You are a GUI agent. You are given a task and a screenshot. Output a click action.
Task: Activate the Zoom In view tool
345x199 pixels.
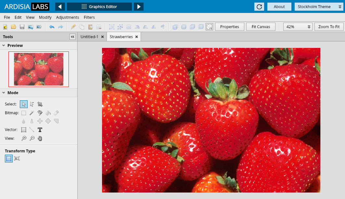24,138
